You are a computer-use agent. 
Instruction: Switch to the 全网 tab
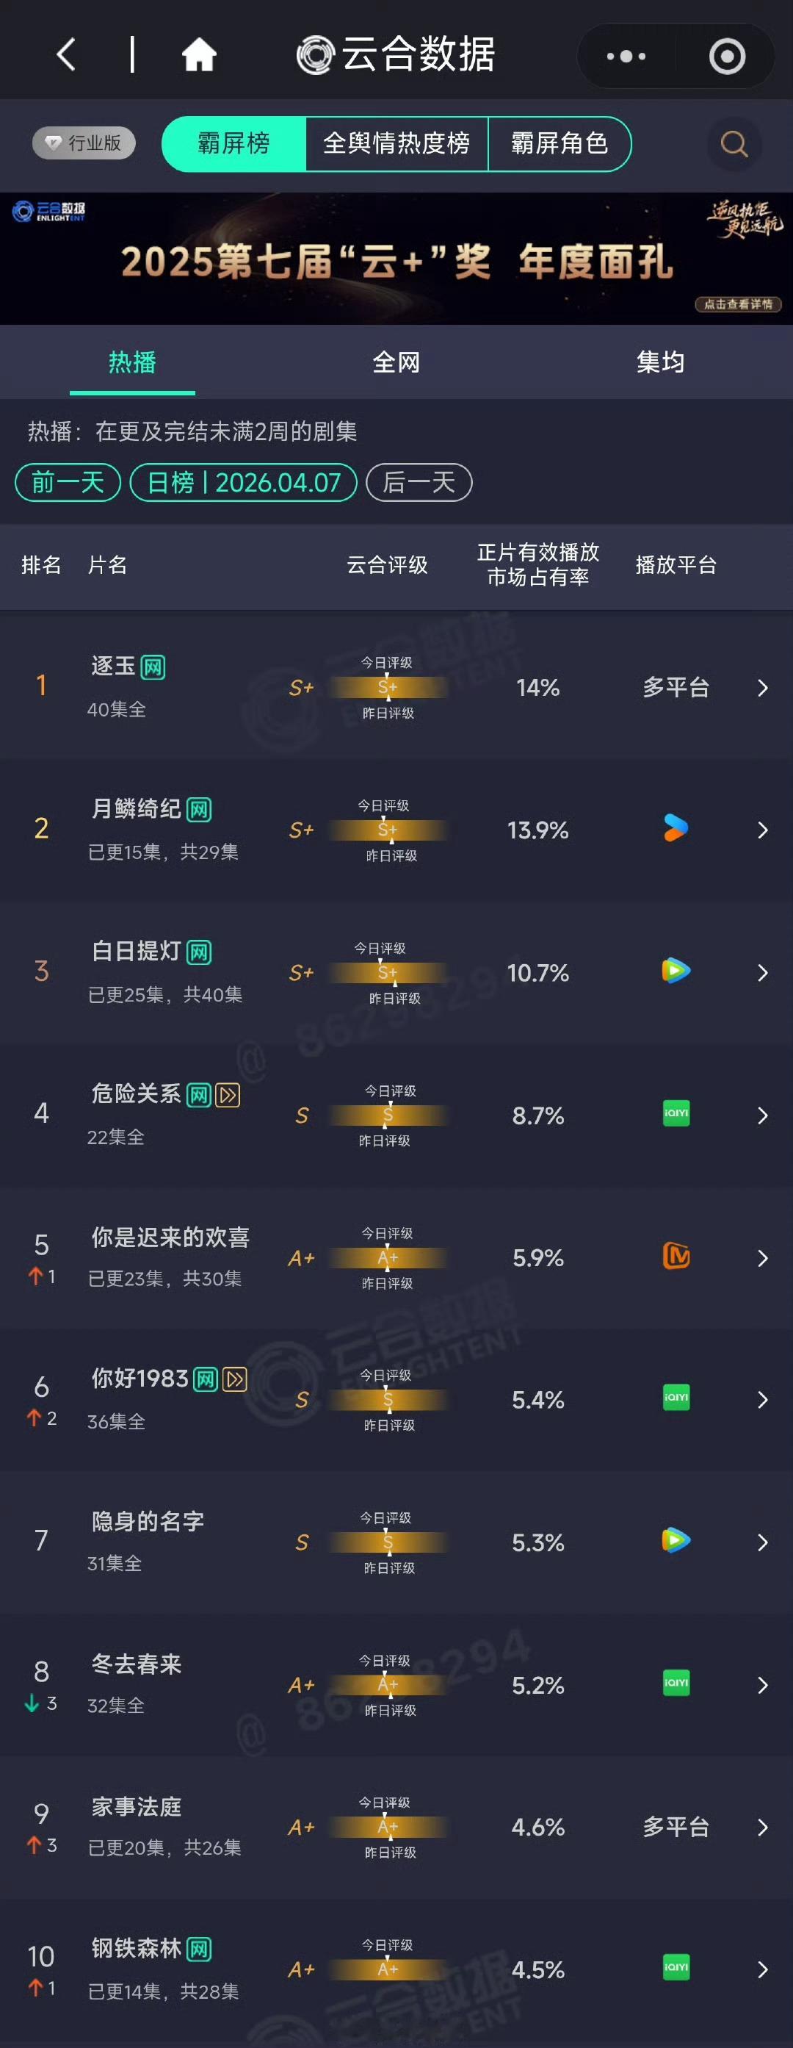pos(397,362)
